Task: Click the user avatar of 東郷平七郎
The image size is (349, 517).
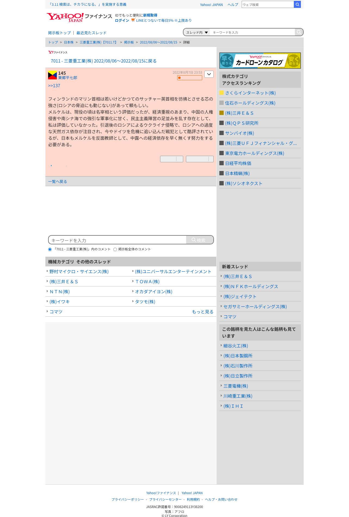Action: [x=52, y=75]
